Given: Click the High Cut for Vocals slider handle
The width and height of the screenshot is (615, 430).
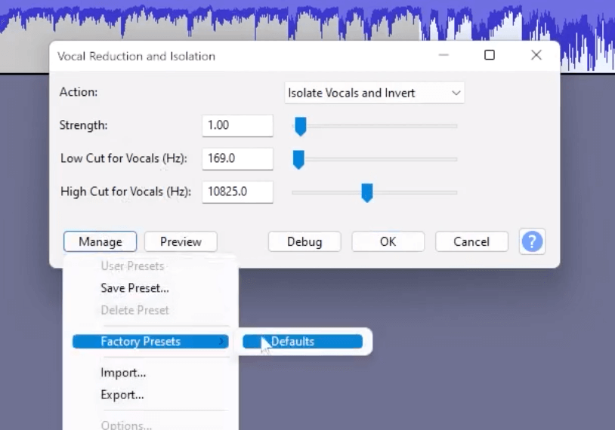Looking at the screenshot, I should [x=366, y=192].
